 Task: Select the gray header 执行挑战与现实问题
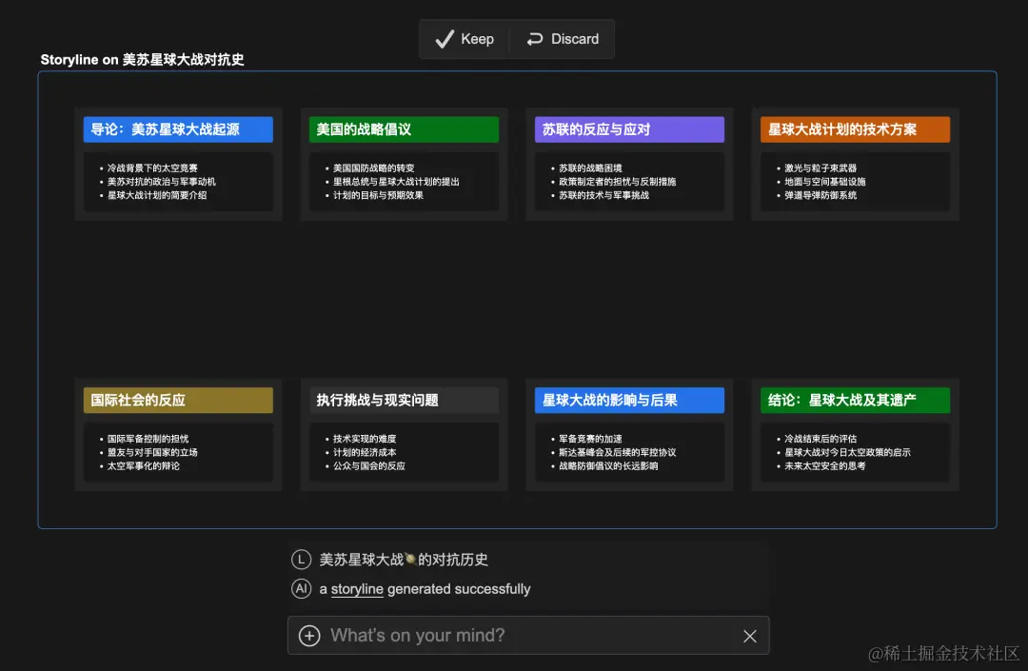404,401
